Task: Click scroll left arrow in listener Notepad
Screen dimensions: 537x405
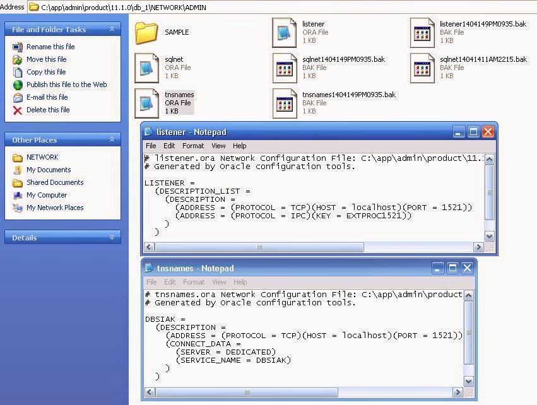Action: [x=149, y=247]
